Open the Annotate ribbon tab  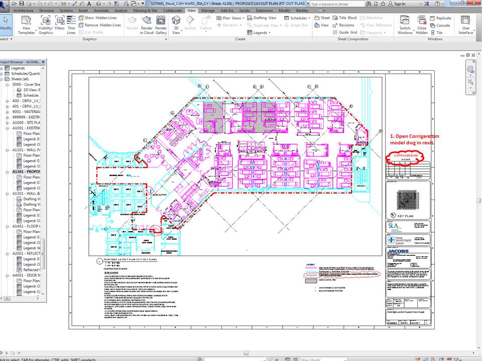[100, 10]
